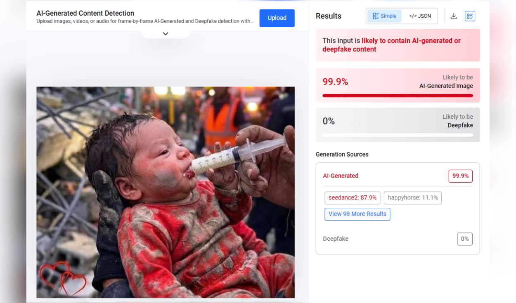Click the Generation Sources heading
Image resolution: width=516 pixels, height=303 pixels.
click(342, 155)
